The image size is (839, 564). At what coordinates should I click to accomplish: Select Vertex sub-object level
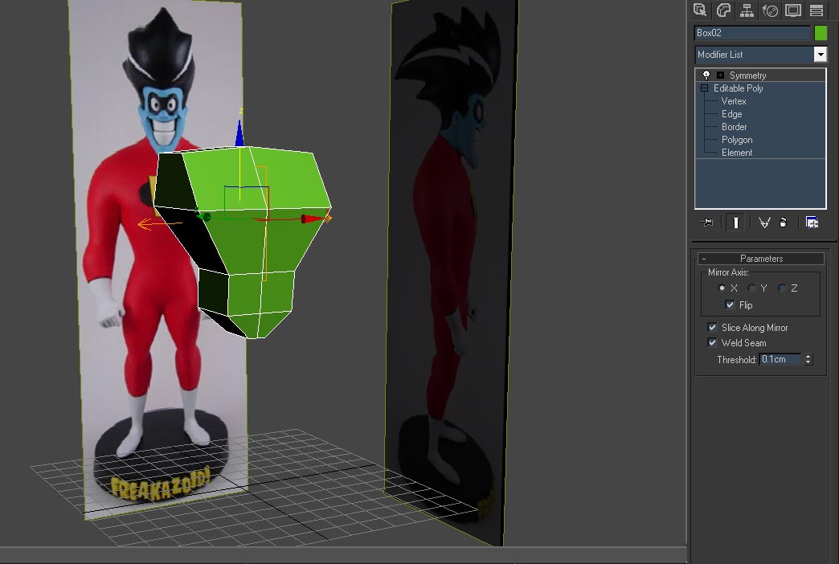click(734, 101)
